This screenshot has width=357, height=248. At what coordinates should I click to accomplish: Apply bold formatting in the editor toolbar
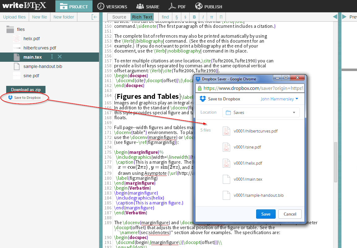tap(194, 17)
